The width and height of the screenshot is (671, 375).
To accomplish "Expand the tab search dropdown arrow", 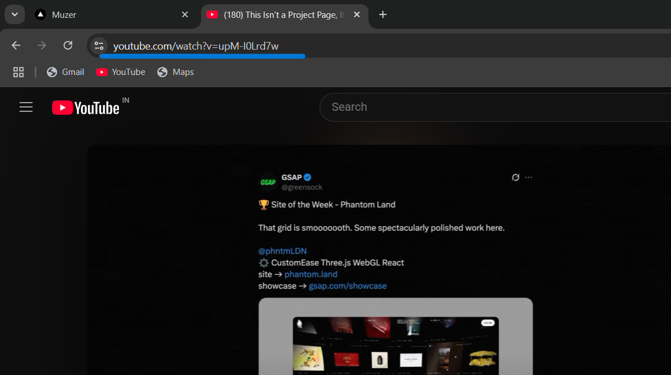I will point(14,14).
